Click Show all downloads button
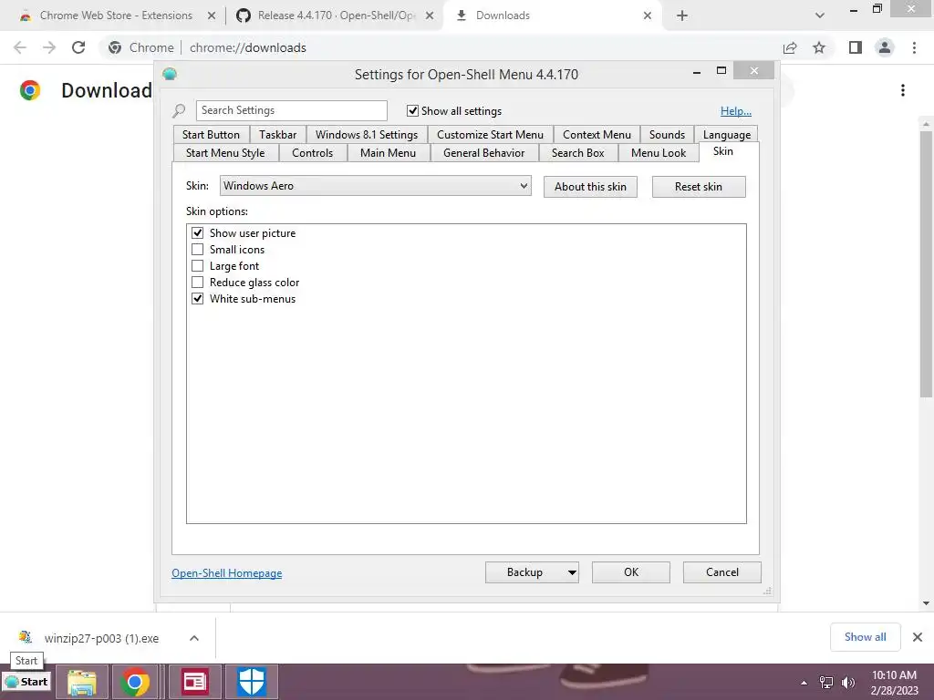This screenshot has height=700, width=934. click(x=865, y=637)
